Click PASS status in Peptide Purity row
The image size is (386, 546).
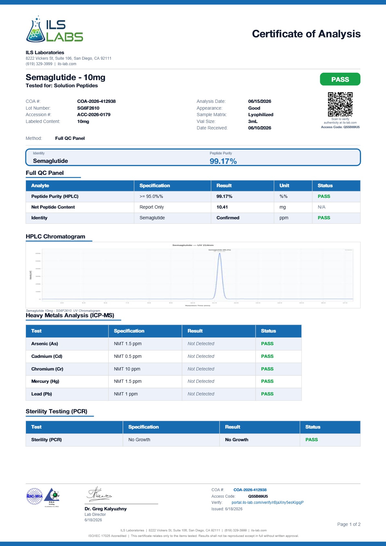pos(324,196)
